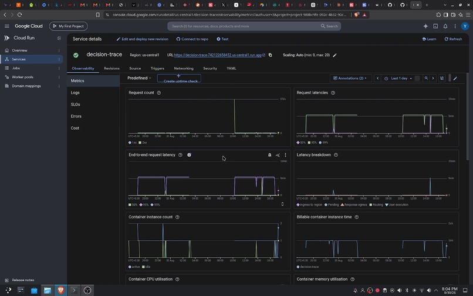Switch to the YAML tab

[231, 69]
